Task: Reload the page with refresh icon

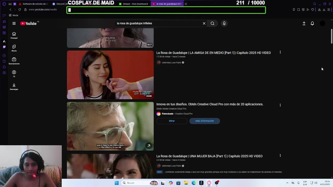Action: point(20,10)
